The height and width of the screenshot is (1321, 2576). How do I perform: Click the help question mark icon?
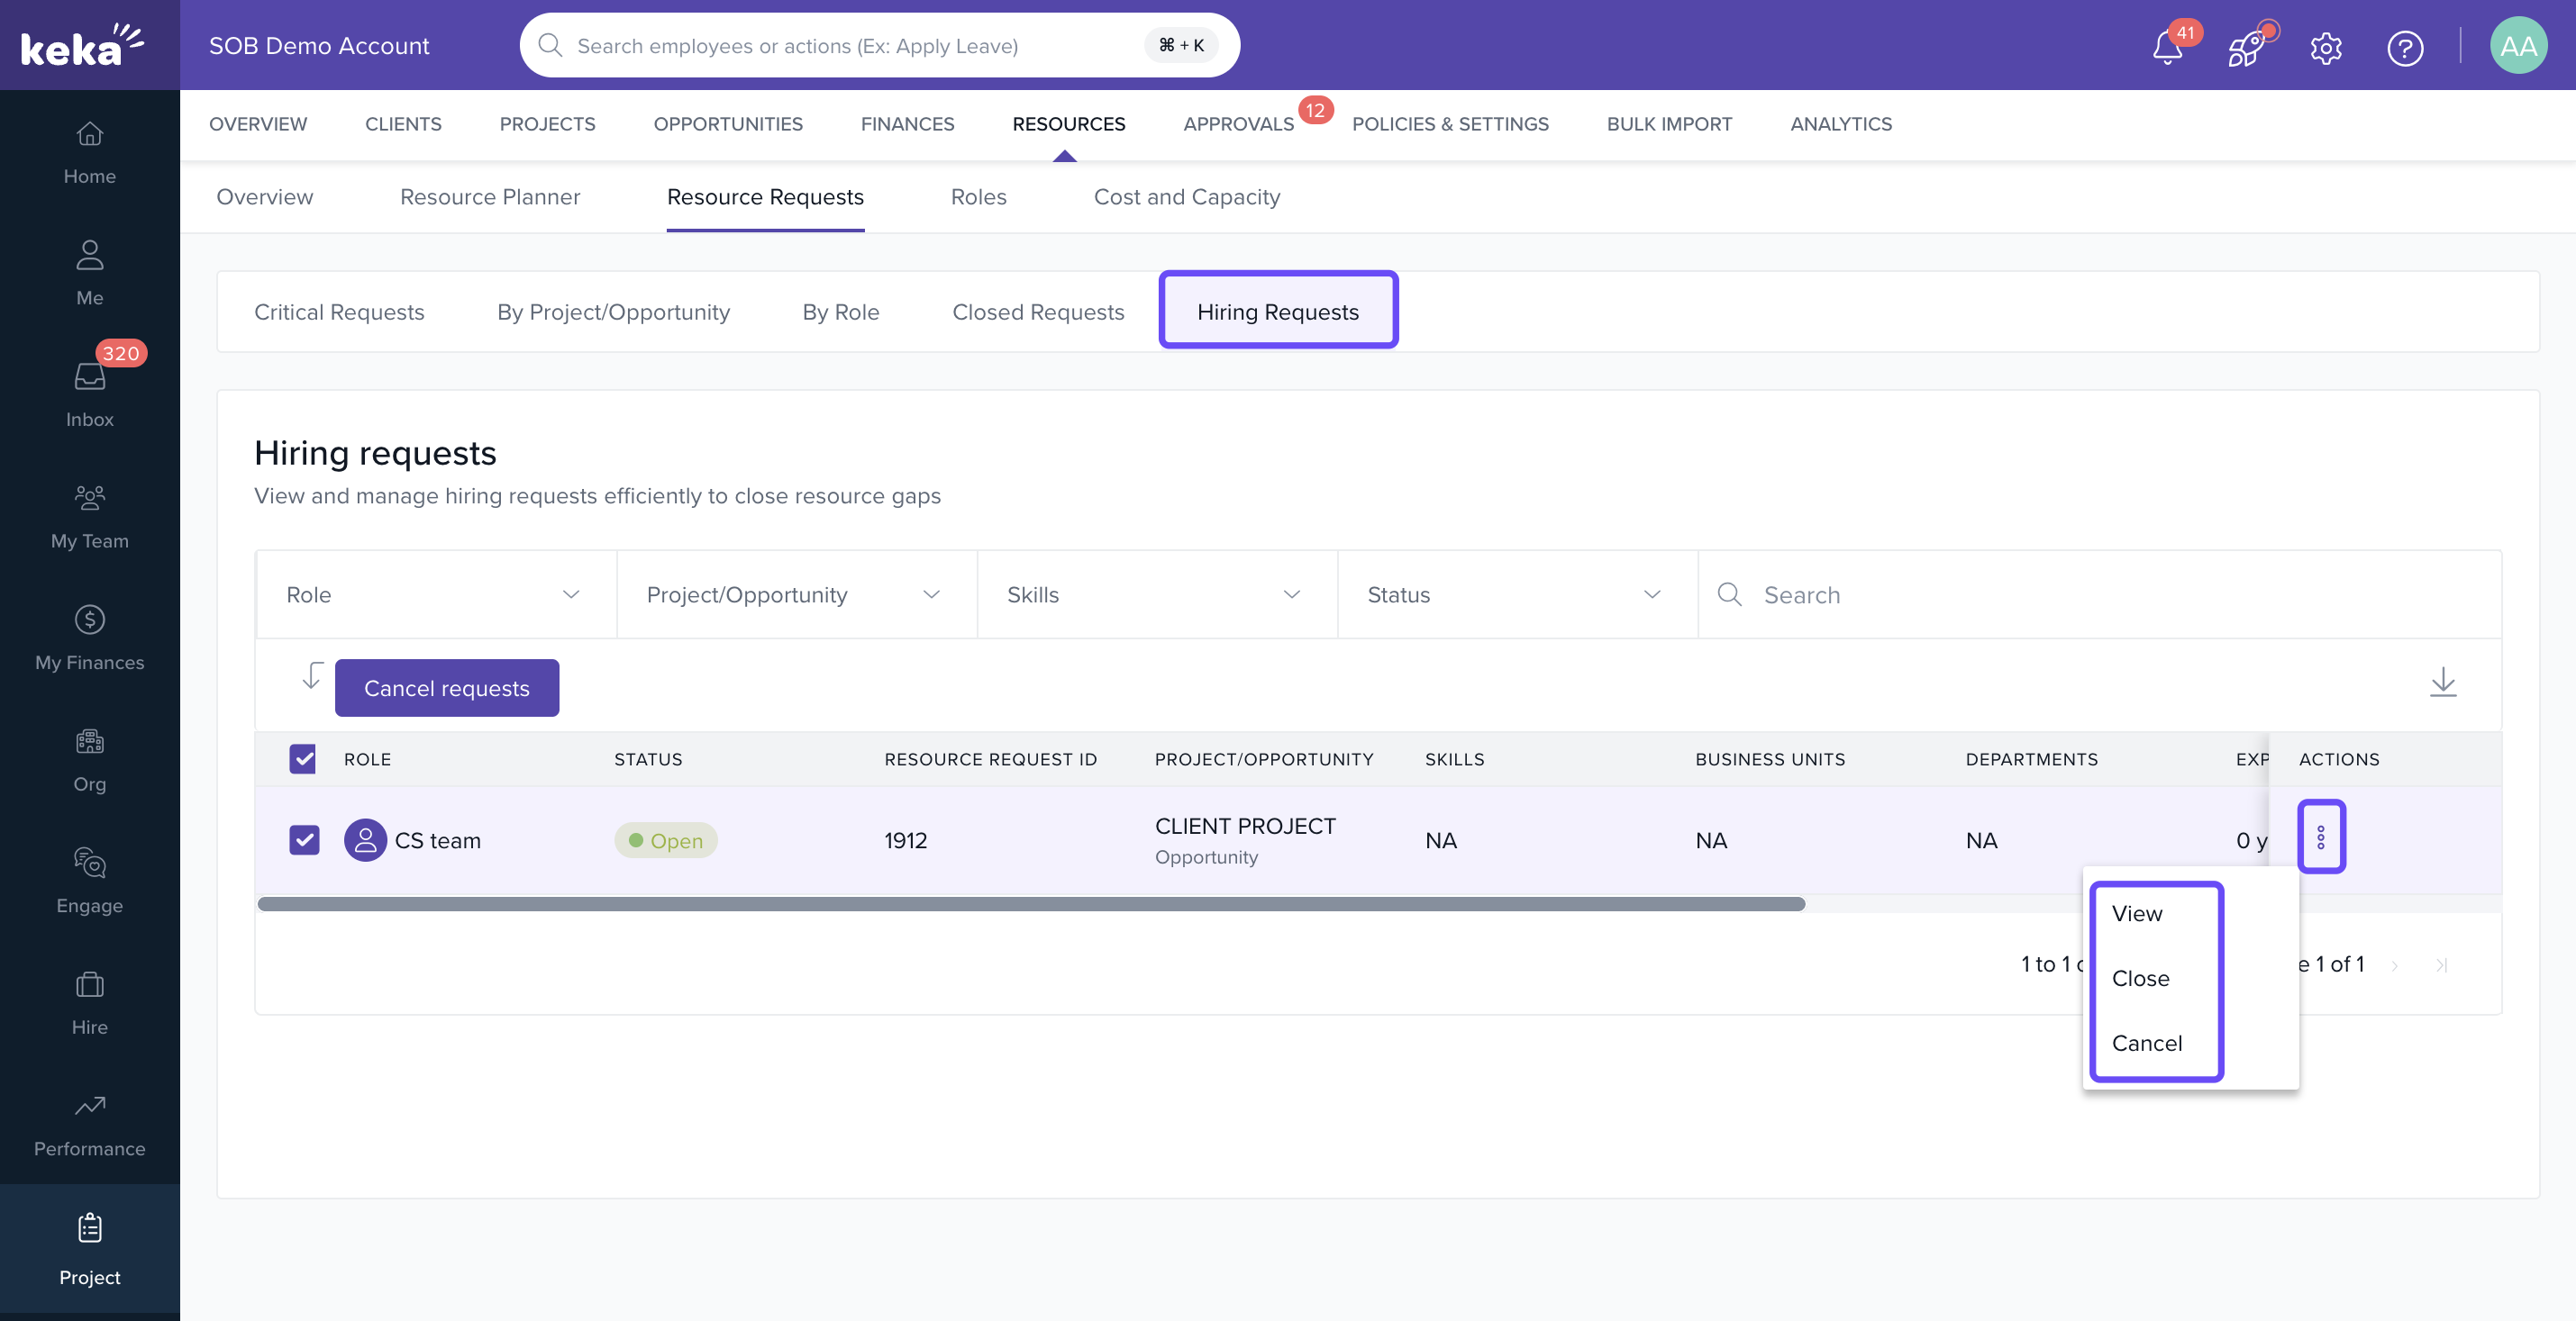tap(2405, 47)
